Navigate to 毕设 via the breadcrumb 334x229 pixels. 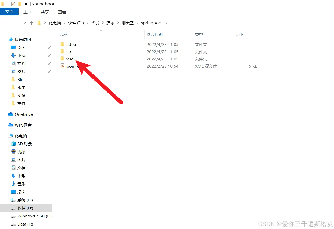coord(95,23)
